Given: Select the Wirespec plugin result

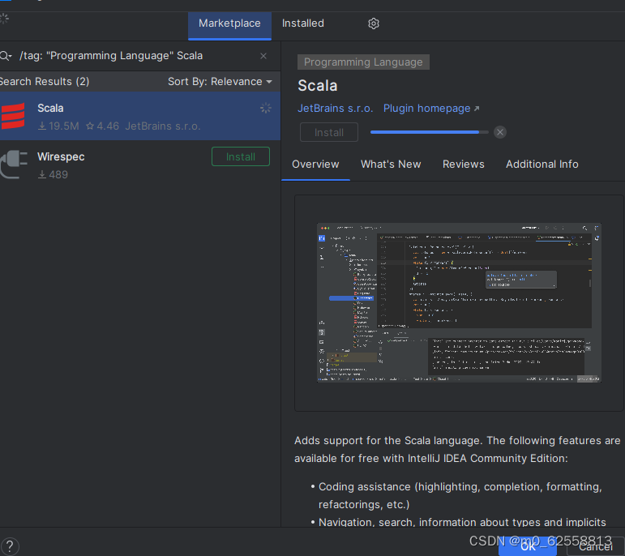Looking at the screenshot, I should point(140,165).
